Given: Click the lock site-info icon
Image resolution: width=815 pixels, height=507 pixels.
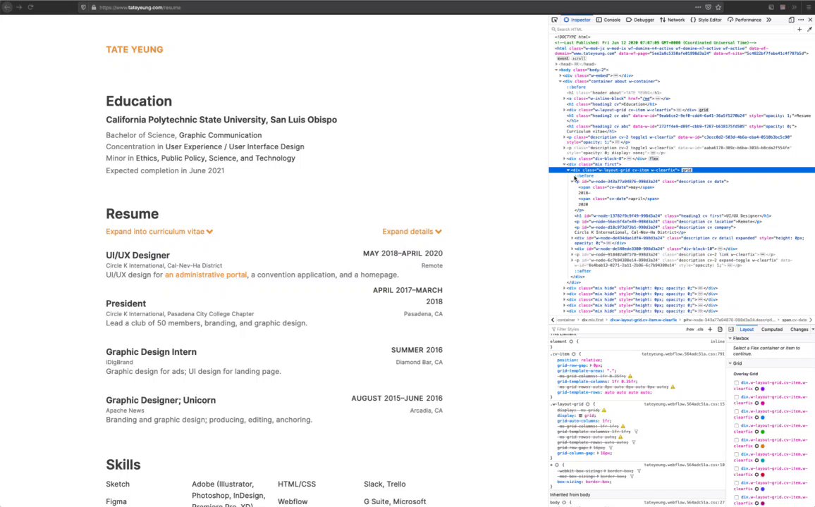Looking at the screenshot, I should pos(94,7).
